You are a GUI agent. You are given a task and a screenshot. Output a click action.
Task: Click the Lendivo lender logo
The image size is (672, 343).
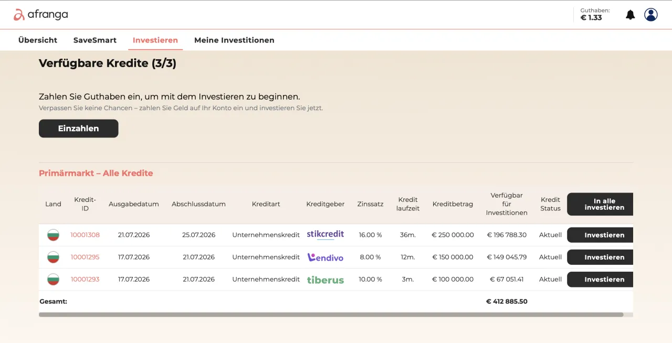[x=325, y=257]
